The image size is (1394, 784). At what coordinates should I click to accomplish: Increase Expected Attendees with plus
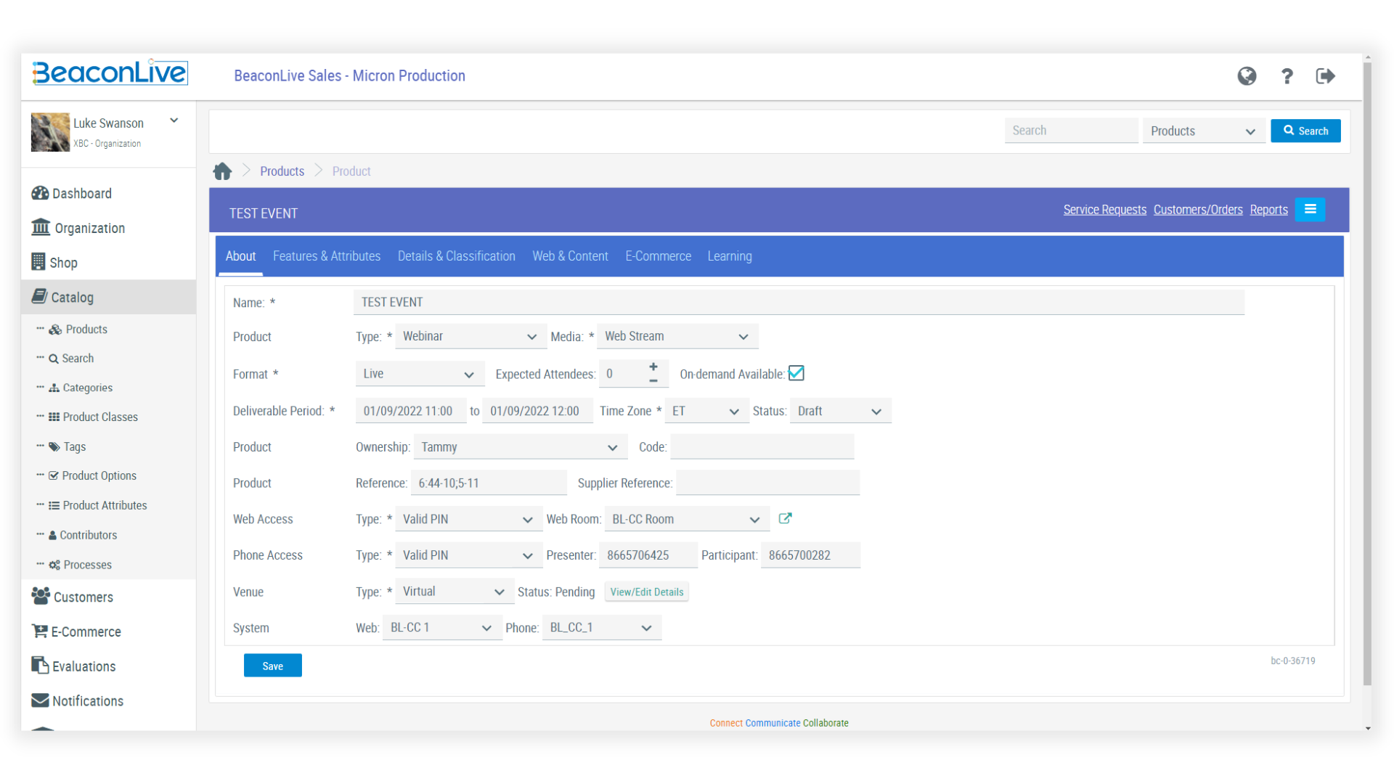tap(653, 367)
